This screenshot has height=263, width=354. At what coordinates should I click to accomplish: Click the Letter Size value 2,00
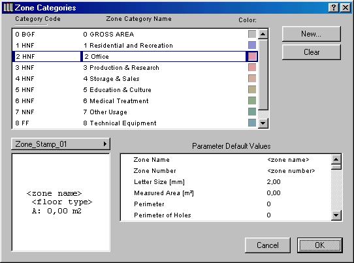pos(274,182)
